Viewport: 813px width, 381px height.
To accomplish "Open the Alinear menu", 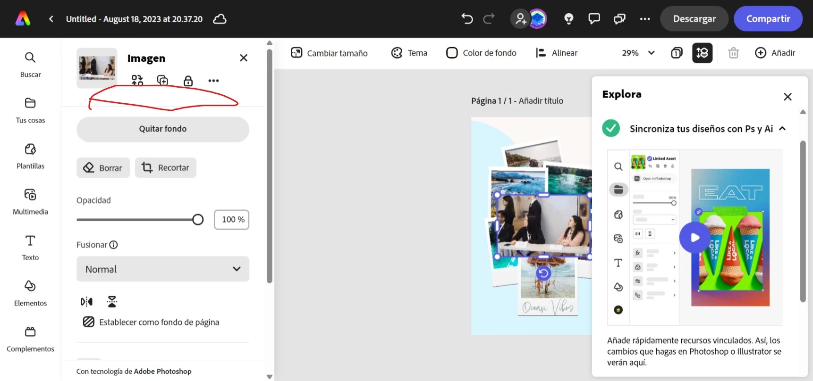I will tap(556, 53).
